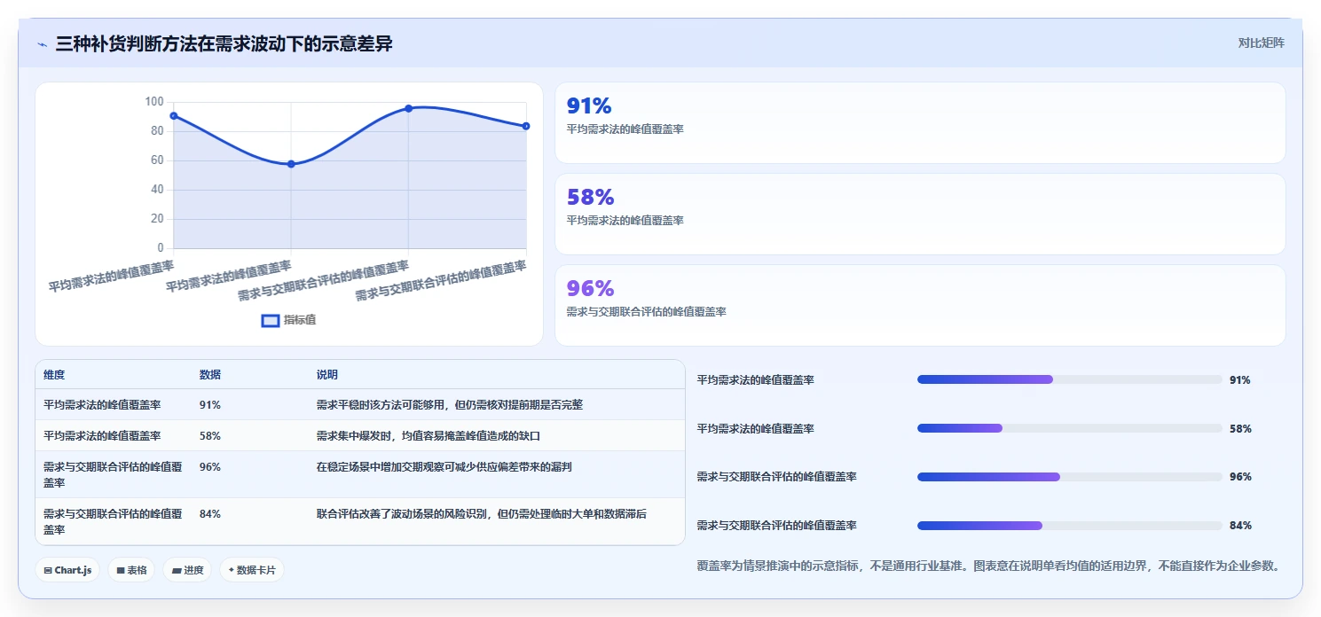The image size is (1321, 617).
Task: Click the 对比矩阵 label in the header
Action: pos(1261,43)
